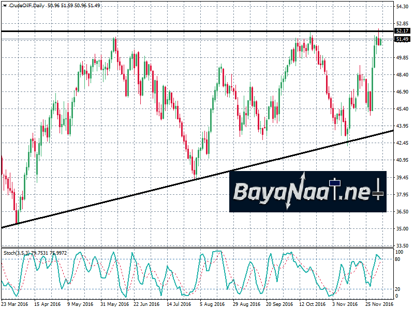Image resolution: width=414 pixels, height=310 pixels.
Task: Click the 54.30 price axis label
Action: click(x=402, y=6)
